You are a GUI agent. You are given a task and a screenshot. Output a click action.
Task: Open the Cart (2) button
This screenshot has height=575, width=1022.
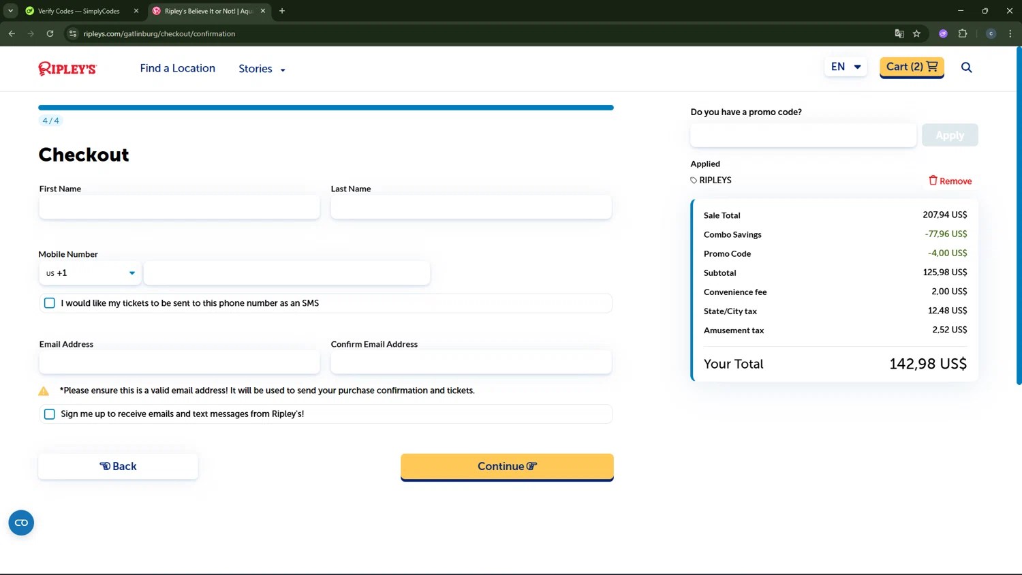(x=912, y=67)
